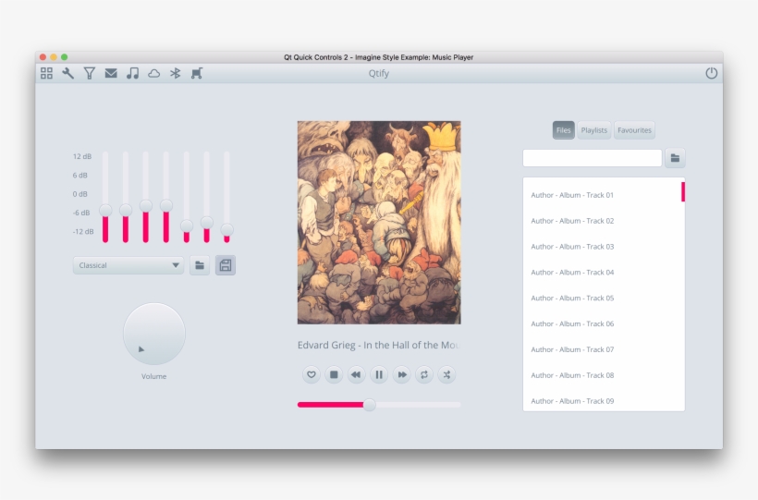
Task: Switch to the Favourites tab
Action: [634, 130]
